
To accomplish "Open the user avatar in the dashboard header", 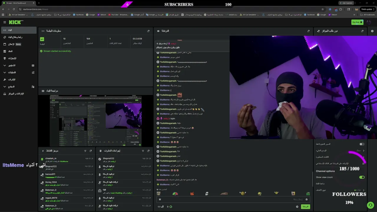I will [x=369, y=22].
